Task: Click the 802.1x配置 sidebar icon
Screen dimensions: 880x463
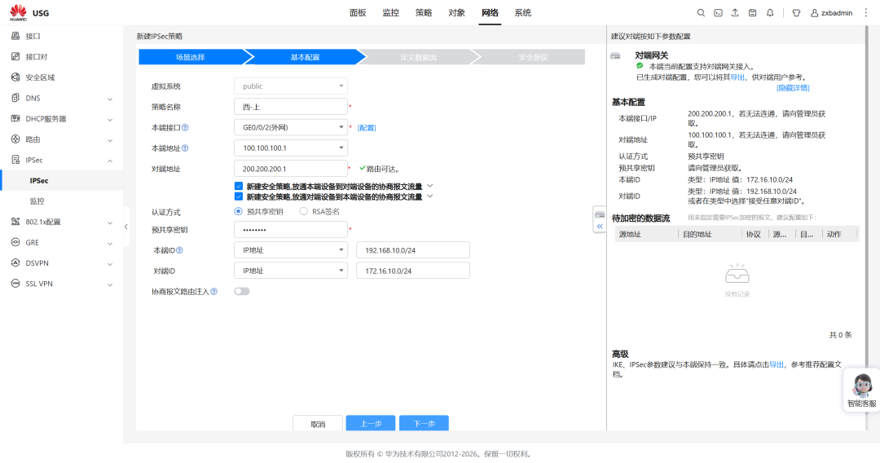Action: (15, 222)
